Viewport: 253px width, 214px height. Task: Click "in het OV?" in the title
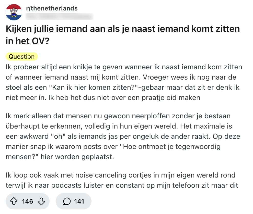coord(27,41)
